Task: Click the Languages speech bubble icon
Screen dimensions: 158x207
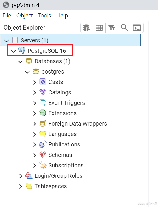Action: 43,134
